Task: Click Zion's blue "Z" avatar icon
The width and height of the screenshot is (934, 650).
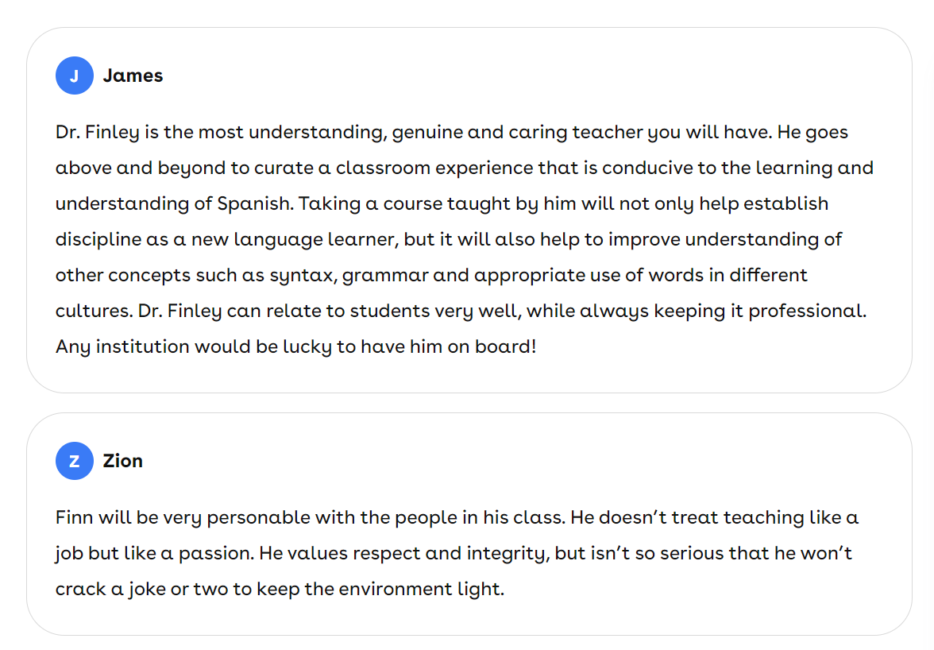Action: (x=75, y=461)
